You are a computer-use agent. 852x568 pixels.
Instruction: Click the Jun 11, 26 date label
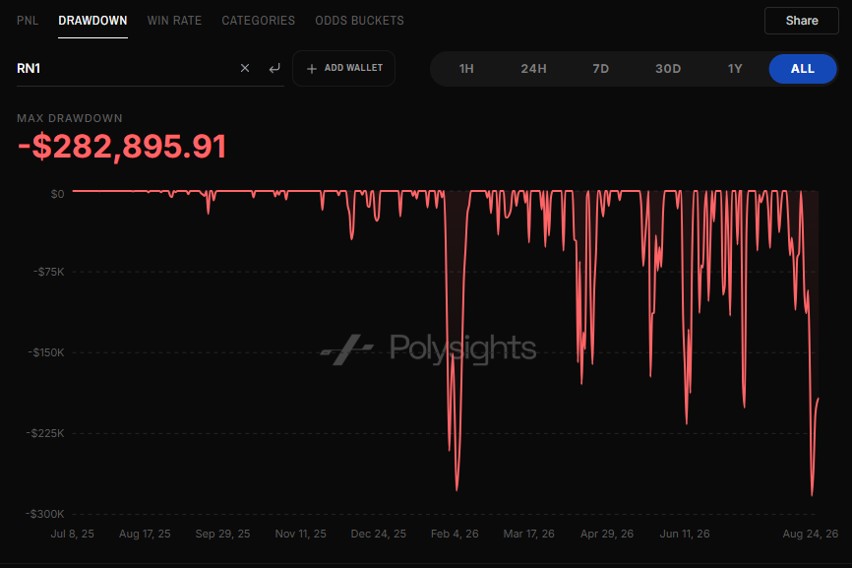685,534
